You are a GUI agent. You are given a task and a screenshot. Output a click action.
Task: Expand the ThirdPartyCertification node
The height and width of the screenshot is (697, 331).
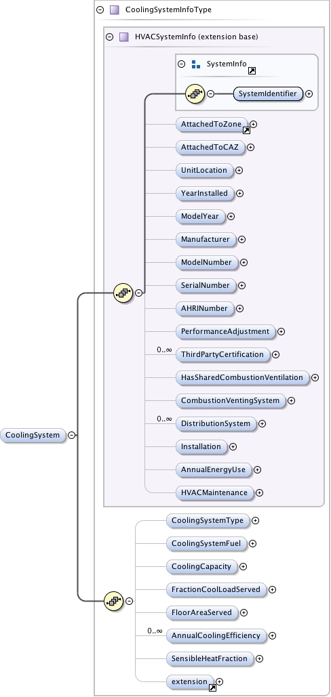click(x=275, y=355)
